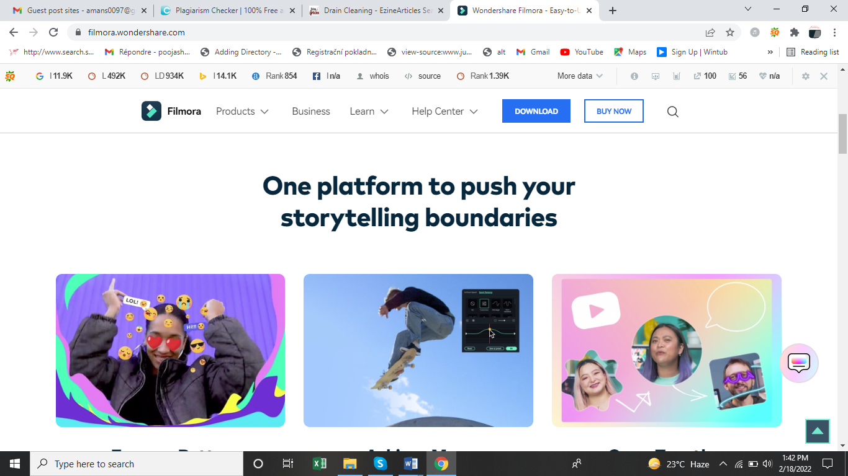Open the SEOquake density report icon
Image resolution: width=848 pixels, height=476 pixels.
(677, 76)
